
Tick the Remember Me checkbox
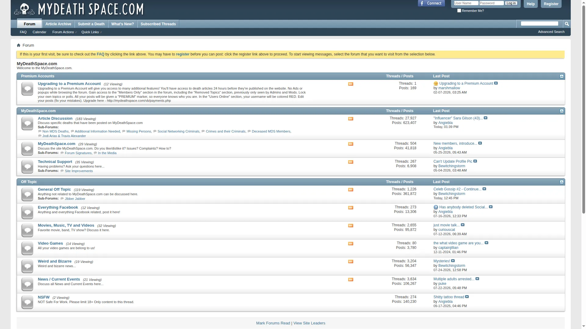[x=459, y=11]
